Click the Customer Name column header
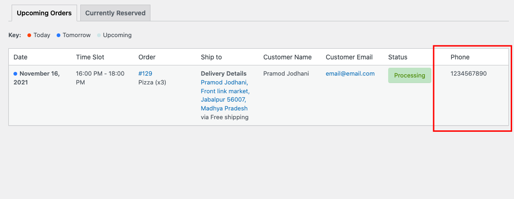Screen dimensions: 514x199 (287, 57)
